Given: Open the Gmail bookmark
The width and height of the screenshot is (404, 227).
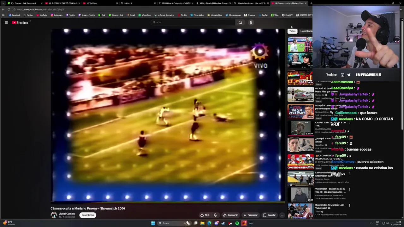Looking at the screenshot, I should (x=131, y=15).
